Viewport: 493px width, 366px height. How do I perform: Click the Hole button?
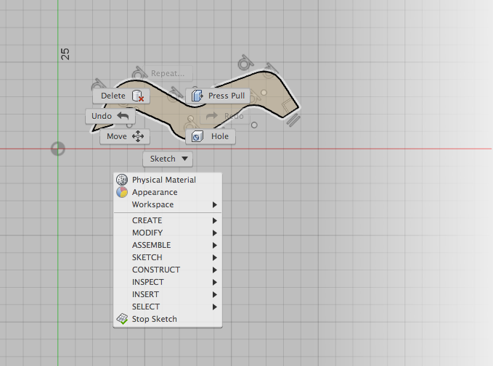[x=211, y=136]
